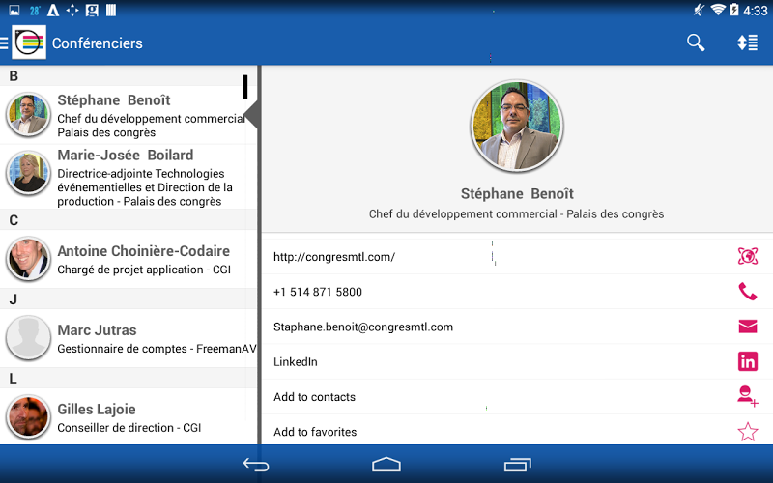Tap the Wi-Fi status icon
Image resolution: width=773 pixels, height=483 pixels.
[718, 10]
